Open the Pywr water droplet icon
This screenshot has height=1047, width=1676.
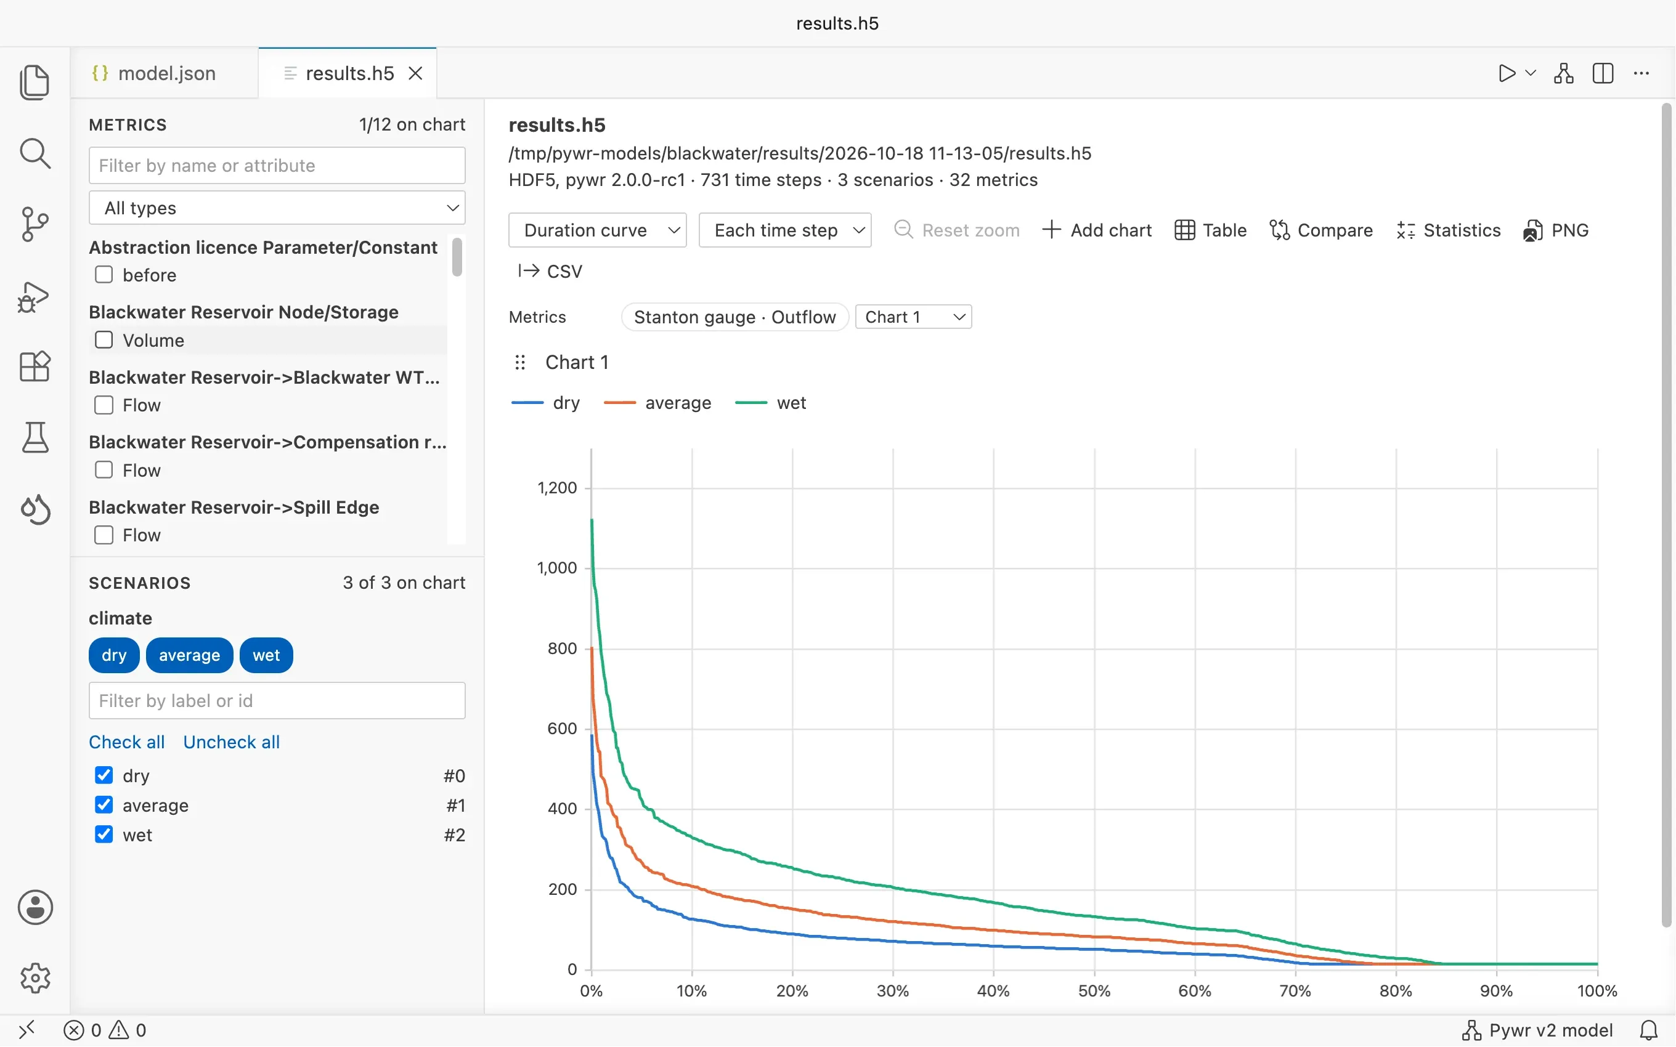(x=35, y=510)
